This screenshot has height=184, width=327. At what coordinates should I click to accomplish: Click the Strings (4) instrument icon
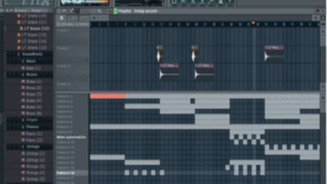point(23,173)
